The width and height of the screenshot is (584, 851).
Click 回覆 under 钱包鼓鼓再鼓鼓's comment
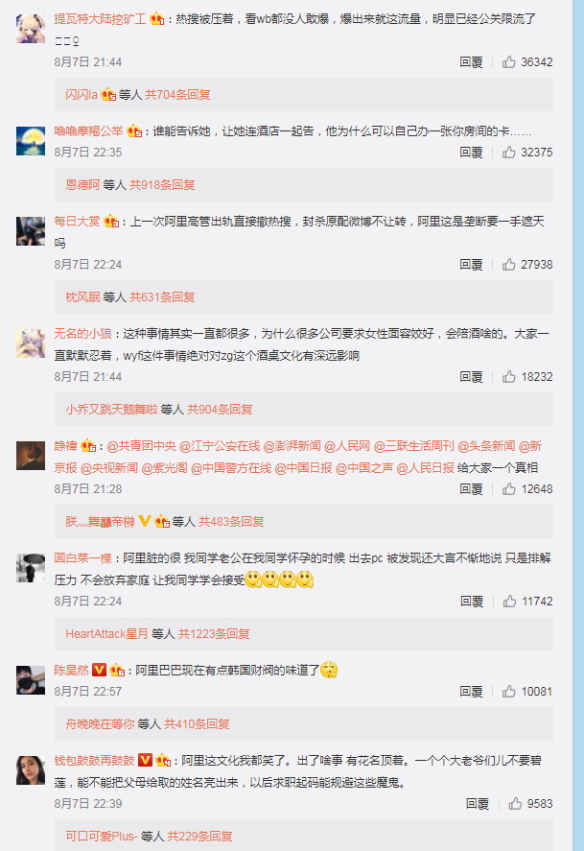[x=478, y=803]
